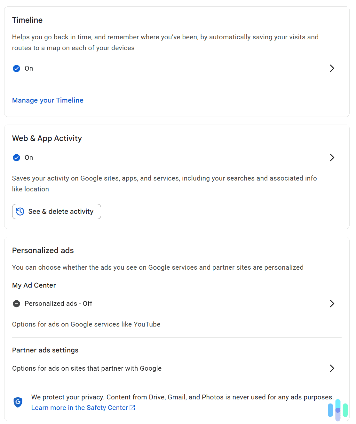Viewport: 356px width, 424px height.
Task: Turn on Personalized ads in My Ad Center
Action: tap(58, 304)
